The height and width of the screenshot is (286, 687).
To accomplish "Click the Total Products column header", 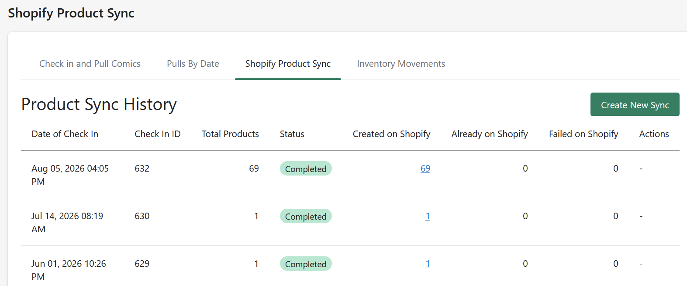I will [230, 134].
